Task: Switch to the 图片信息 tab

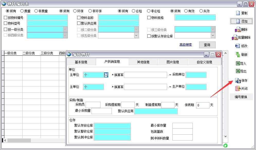Action: pyautogui.click(x=173, y=62)
